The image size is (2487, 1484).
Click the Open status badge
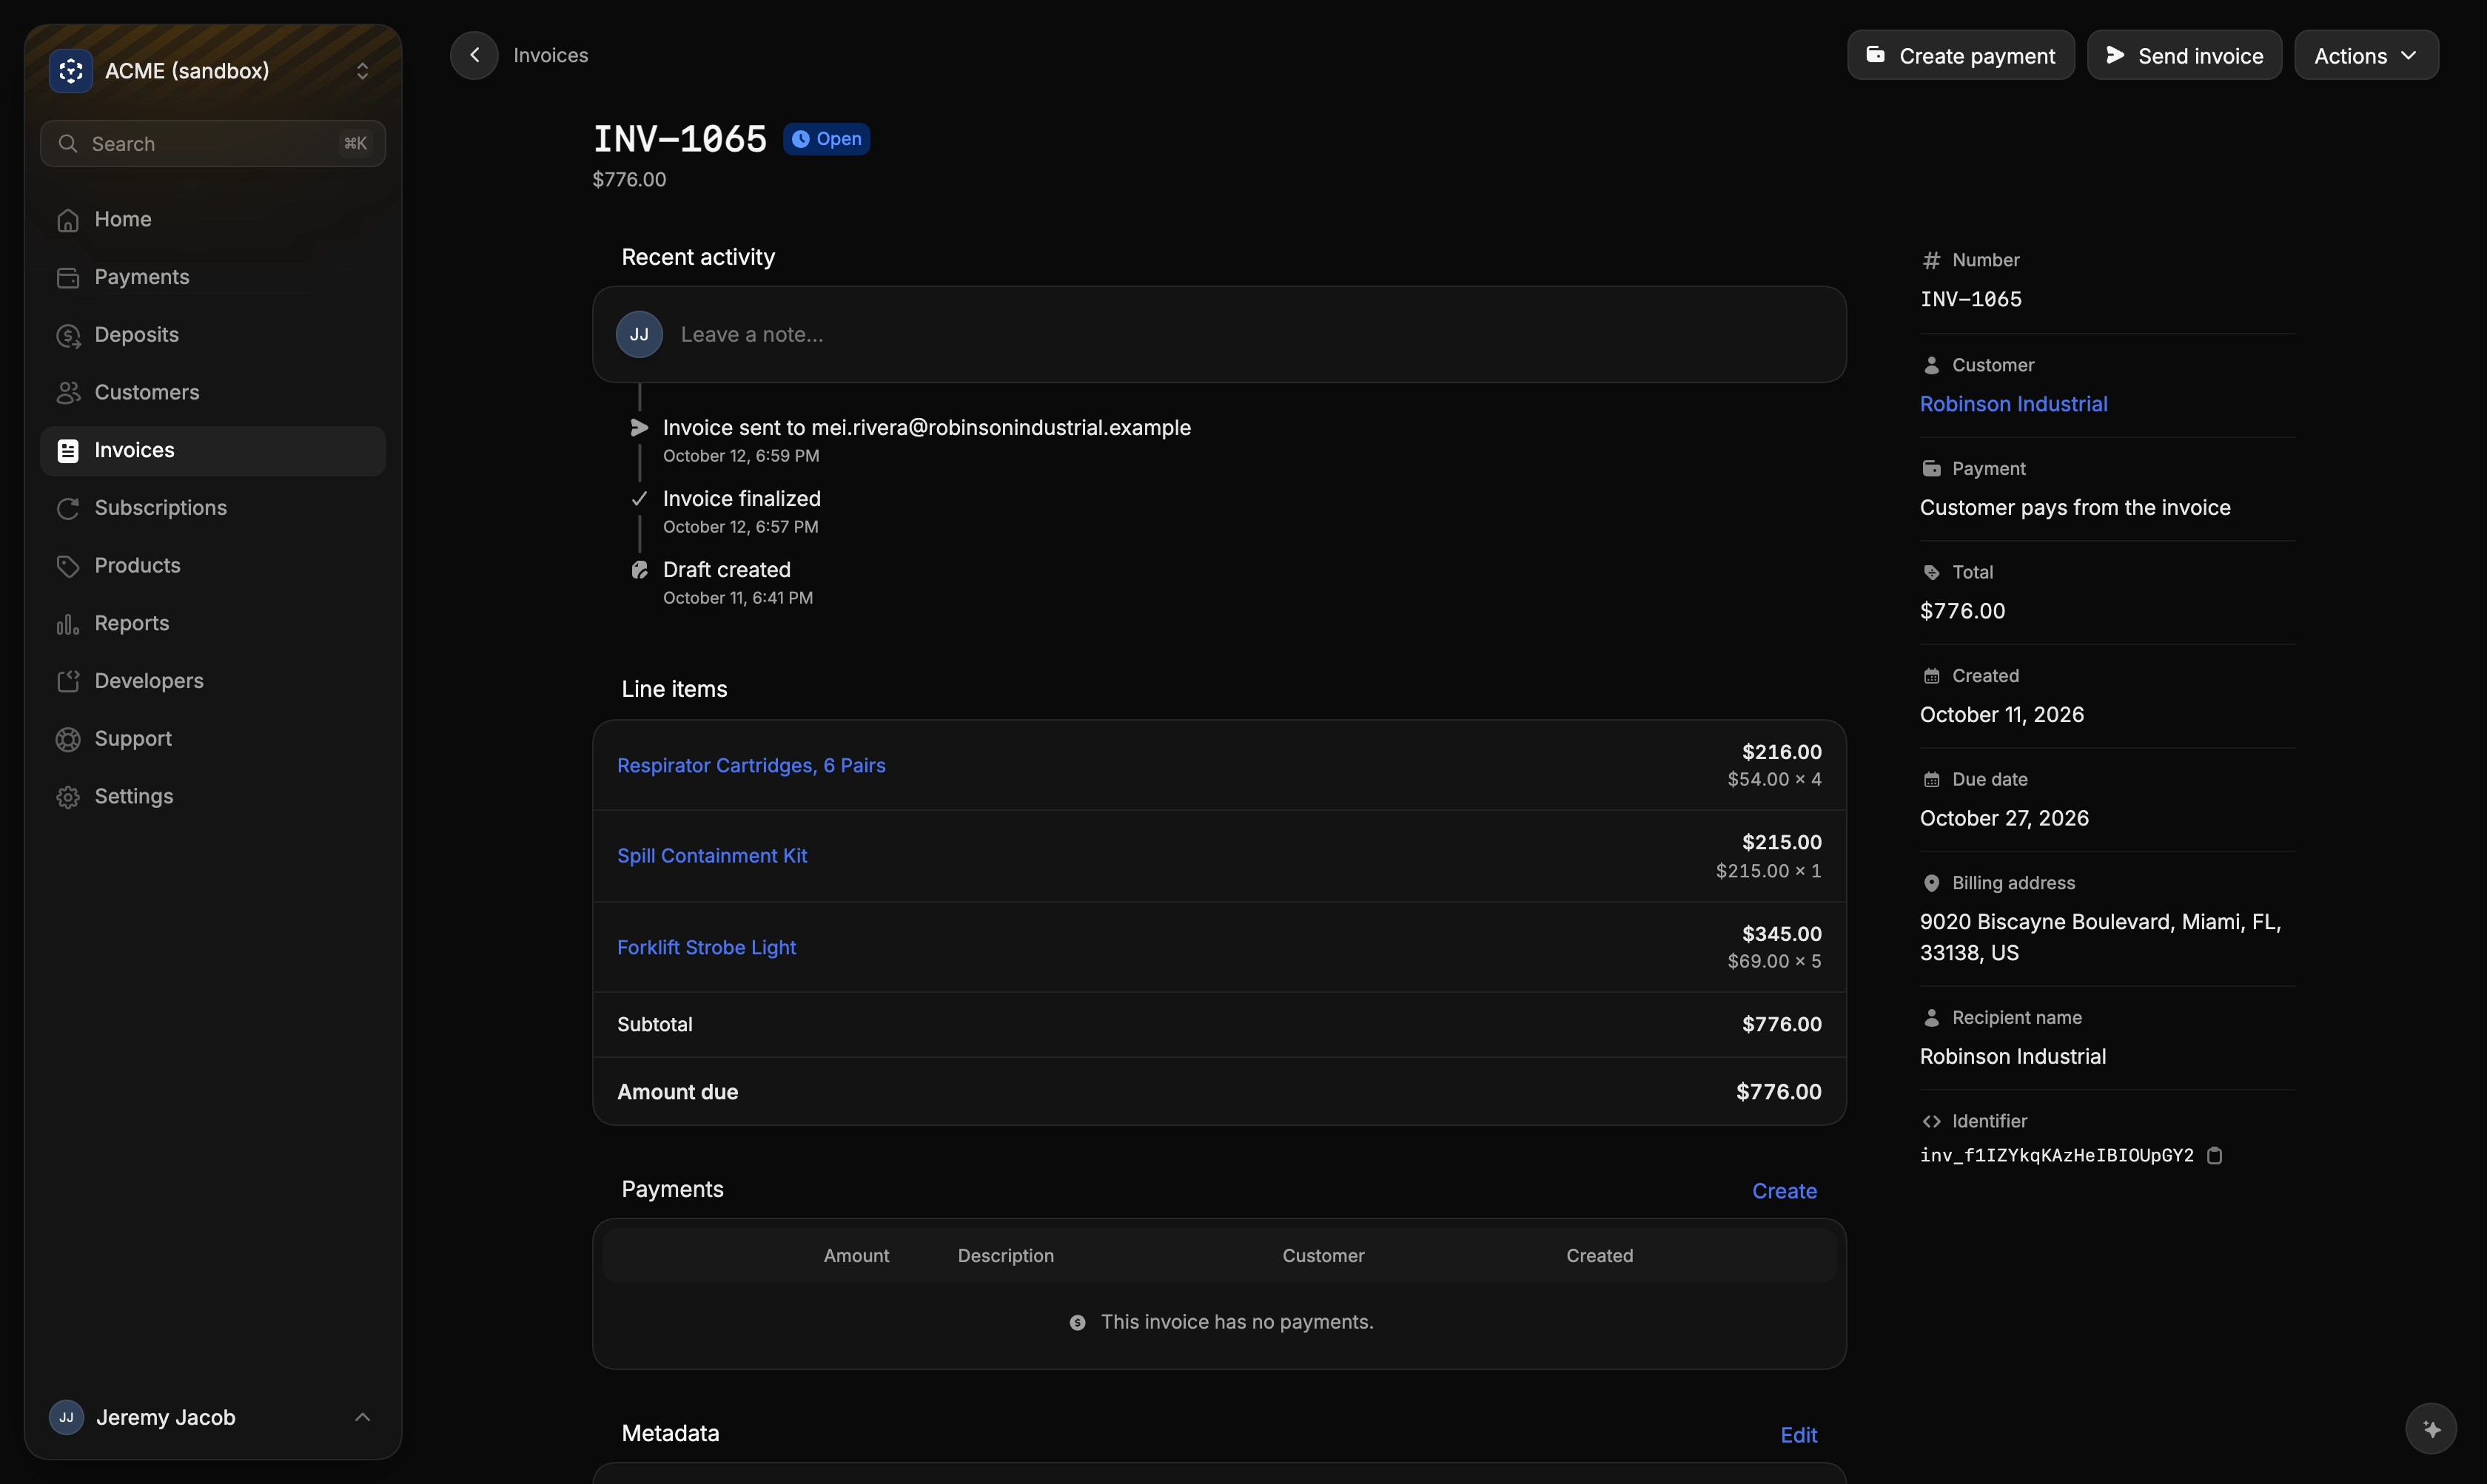pos(826,139)
